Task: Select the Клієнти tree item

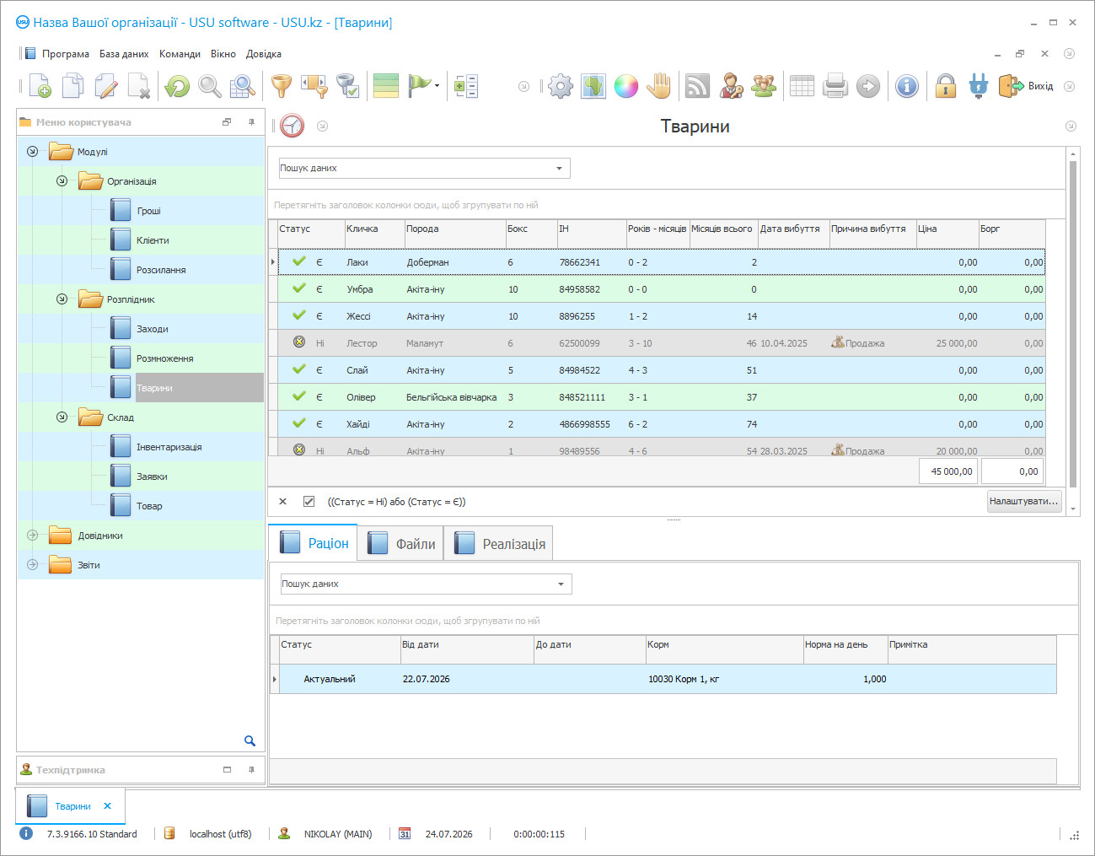Action: (153, 240)
